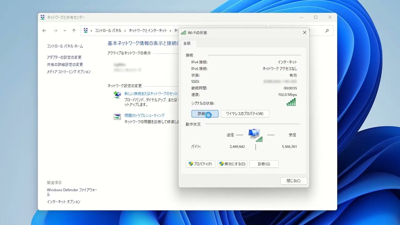Click the 00:00:55 duration value

tap(290, 88)
